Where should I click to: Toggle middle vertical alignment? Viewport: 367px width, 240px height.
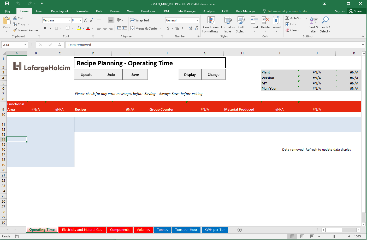tap(105, 20)
